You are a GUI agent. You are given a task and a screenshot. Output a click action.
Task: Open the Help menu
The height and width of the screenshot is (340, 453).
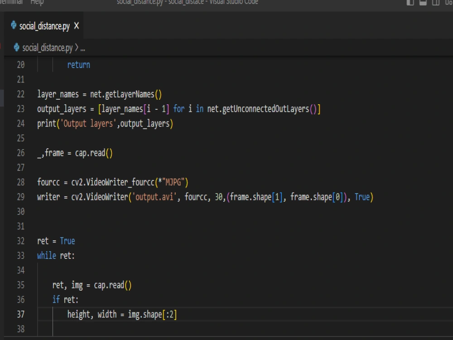pyautogui.click(x=37, y=2)
